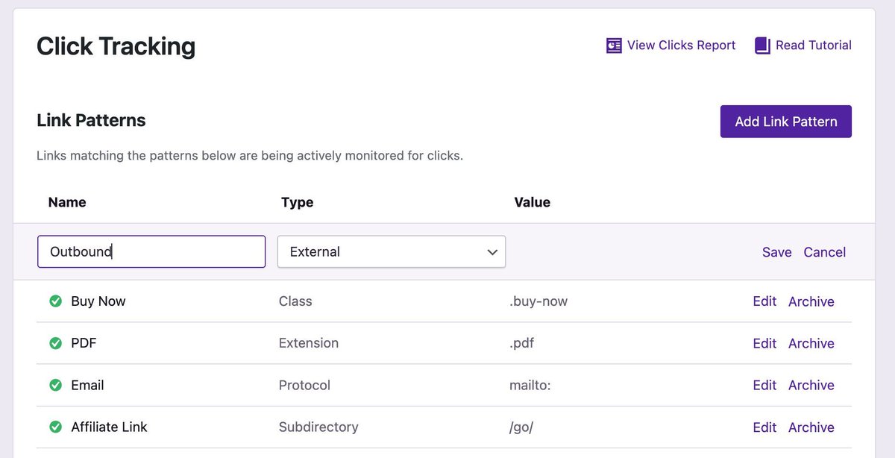Click green check icon beside Email
The image size is (895, 458).
click(x=55, y=385)
